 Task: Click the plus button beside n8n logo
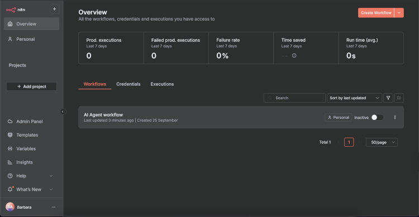[x=54, y=9]
